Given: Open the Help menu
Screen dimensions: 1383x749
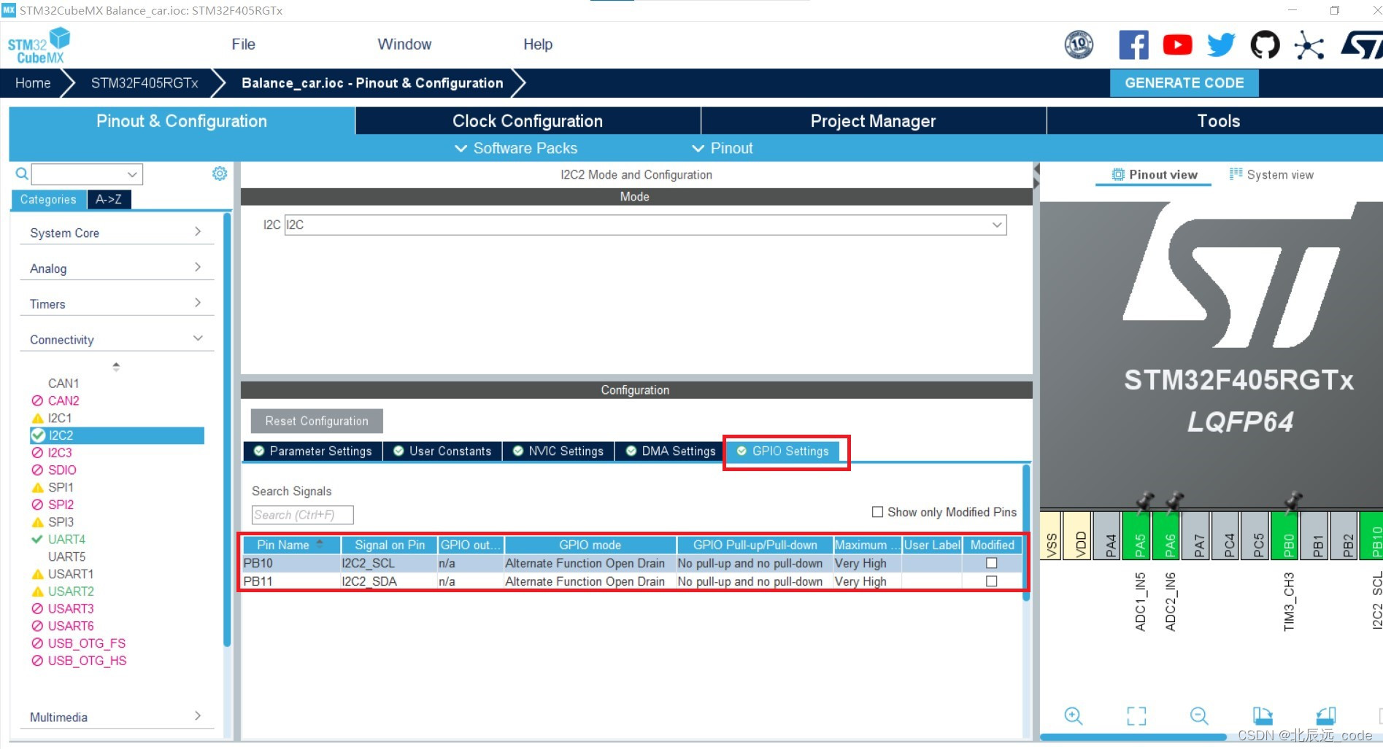Looking at the screenshot, I should pos(538,44).
